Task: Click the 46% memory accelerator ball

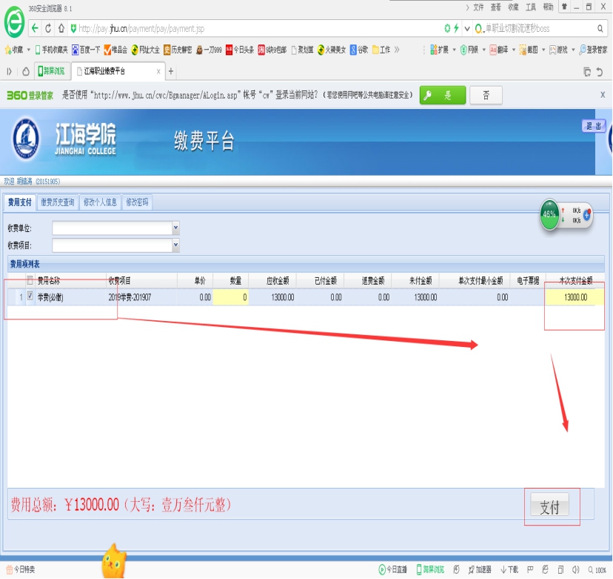Action: pyautogui.click(x=549, y=214)
